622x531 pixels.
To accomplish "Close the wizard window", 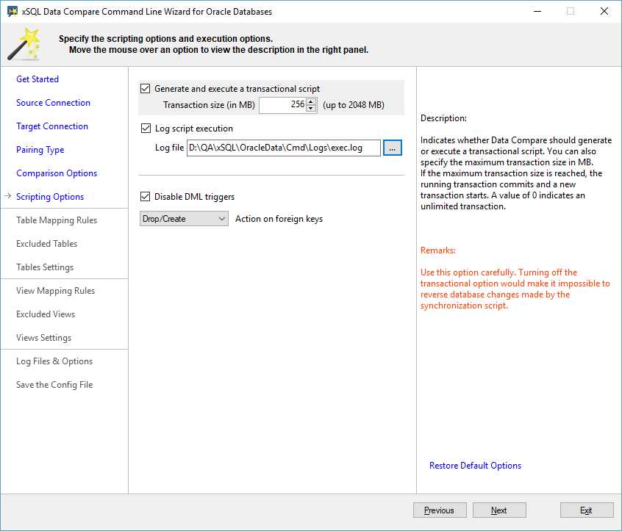I will pos(604,12).
